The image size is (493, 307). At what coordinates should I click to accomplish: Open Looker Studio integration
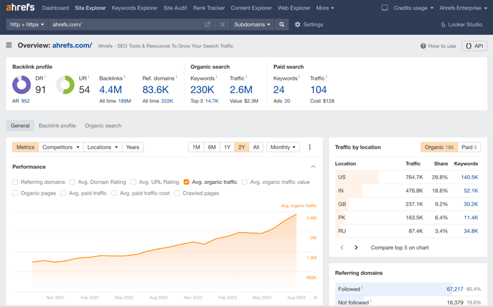tap(462, 24)
